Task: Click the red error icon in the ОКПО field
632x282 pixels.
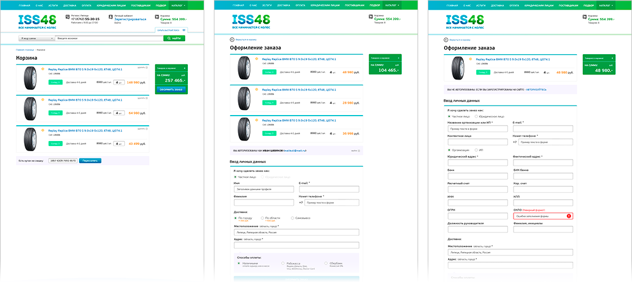Action: coord(569,216)
